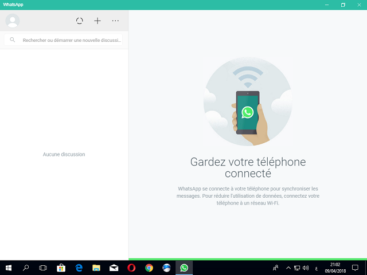
Task: Click the search magnifier icon
Action: [13, 40]
